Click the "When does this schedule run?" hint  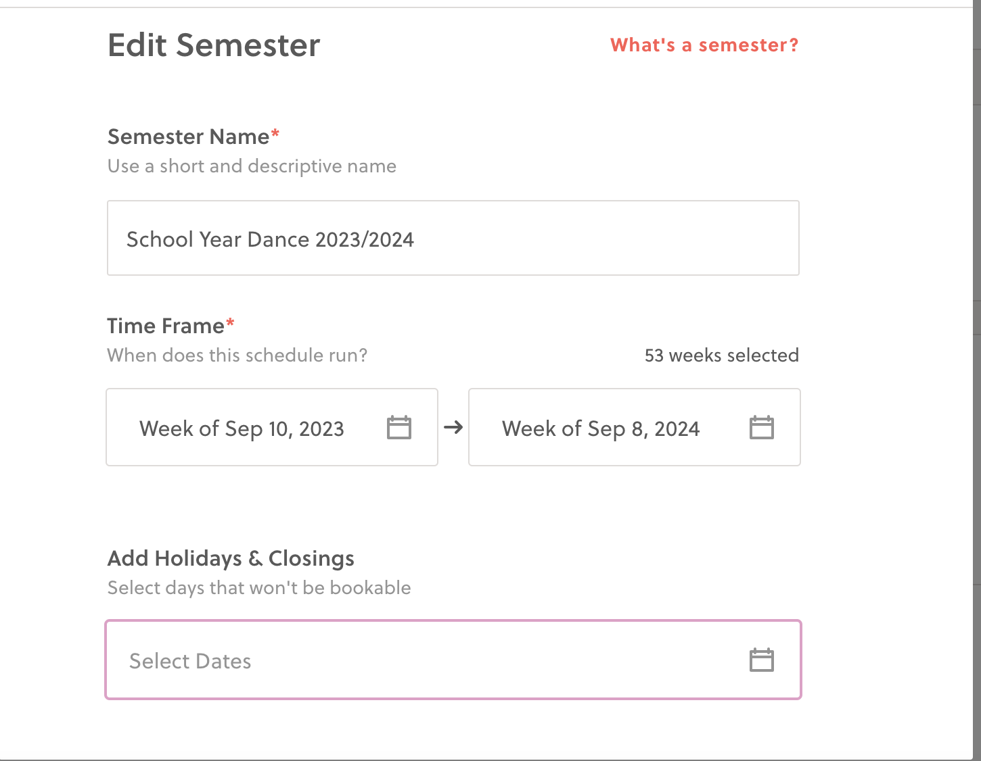click(x=237, y=355)
